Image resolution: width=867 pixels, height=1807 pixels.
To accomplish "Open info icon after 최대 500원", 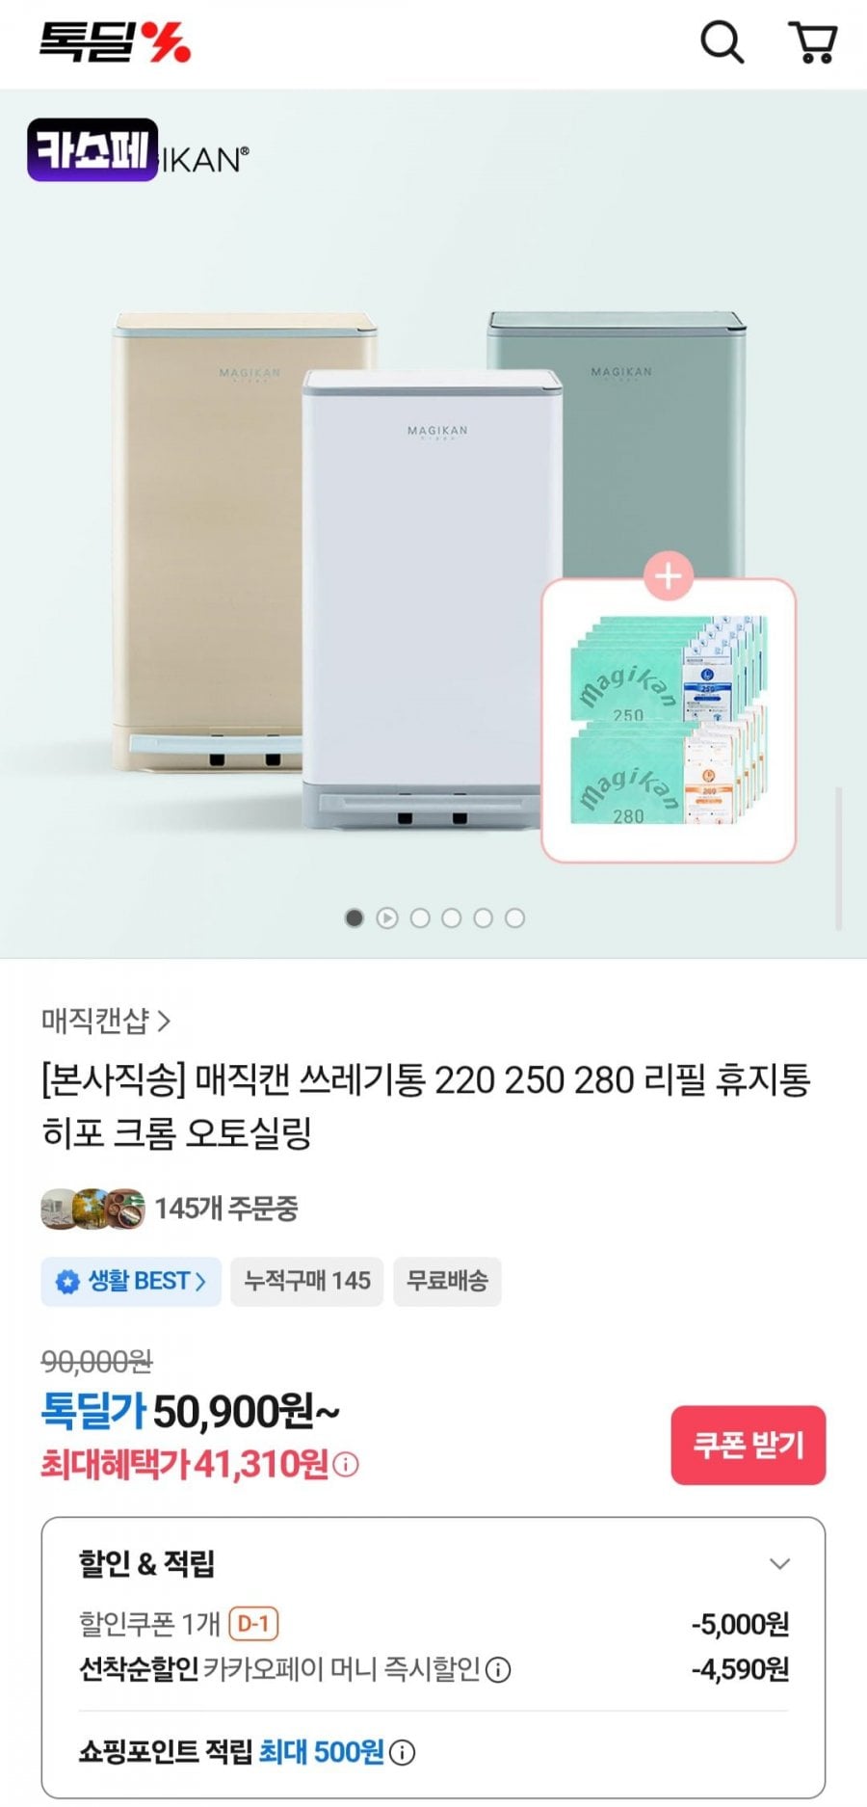I will coord(403,1752).
